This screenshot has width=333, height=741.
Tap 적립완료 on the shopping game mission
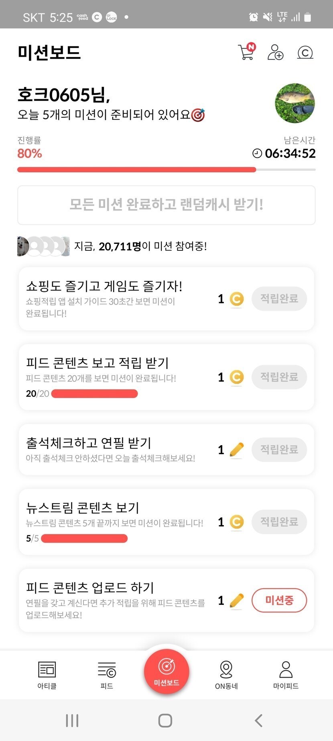[x=279, y=299]
